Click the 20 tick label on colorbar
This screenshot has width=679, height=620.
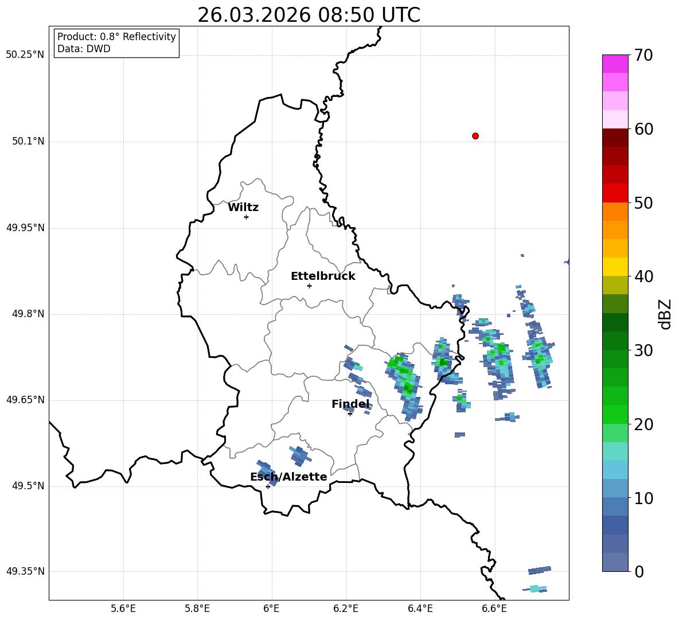[x=643, y=424]
